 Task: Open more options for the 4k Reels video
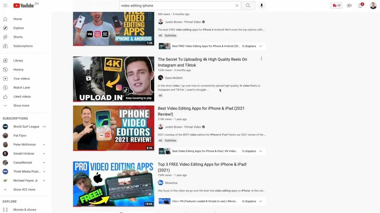click(261, 59)
